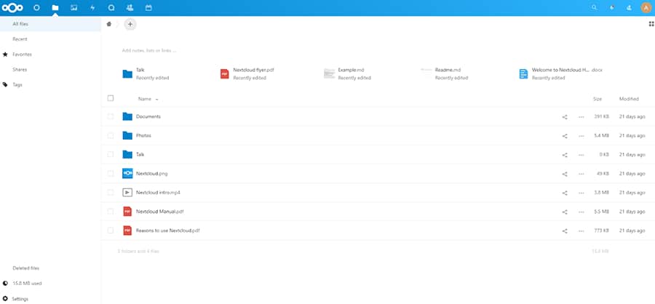This screenshot has width=655, height=304.
Task: Select the Nextcloud Manual.pdf checkbox
Action: [111, 212]
